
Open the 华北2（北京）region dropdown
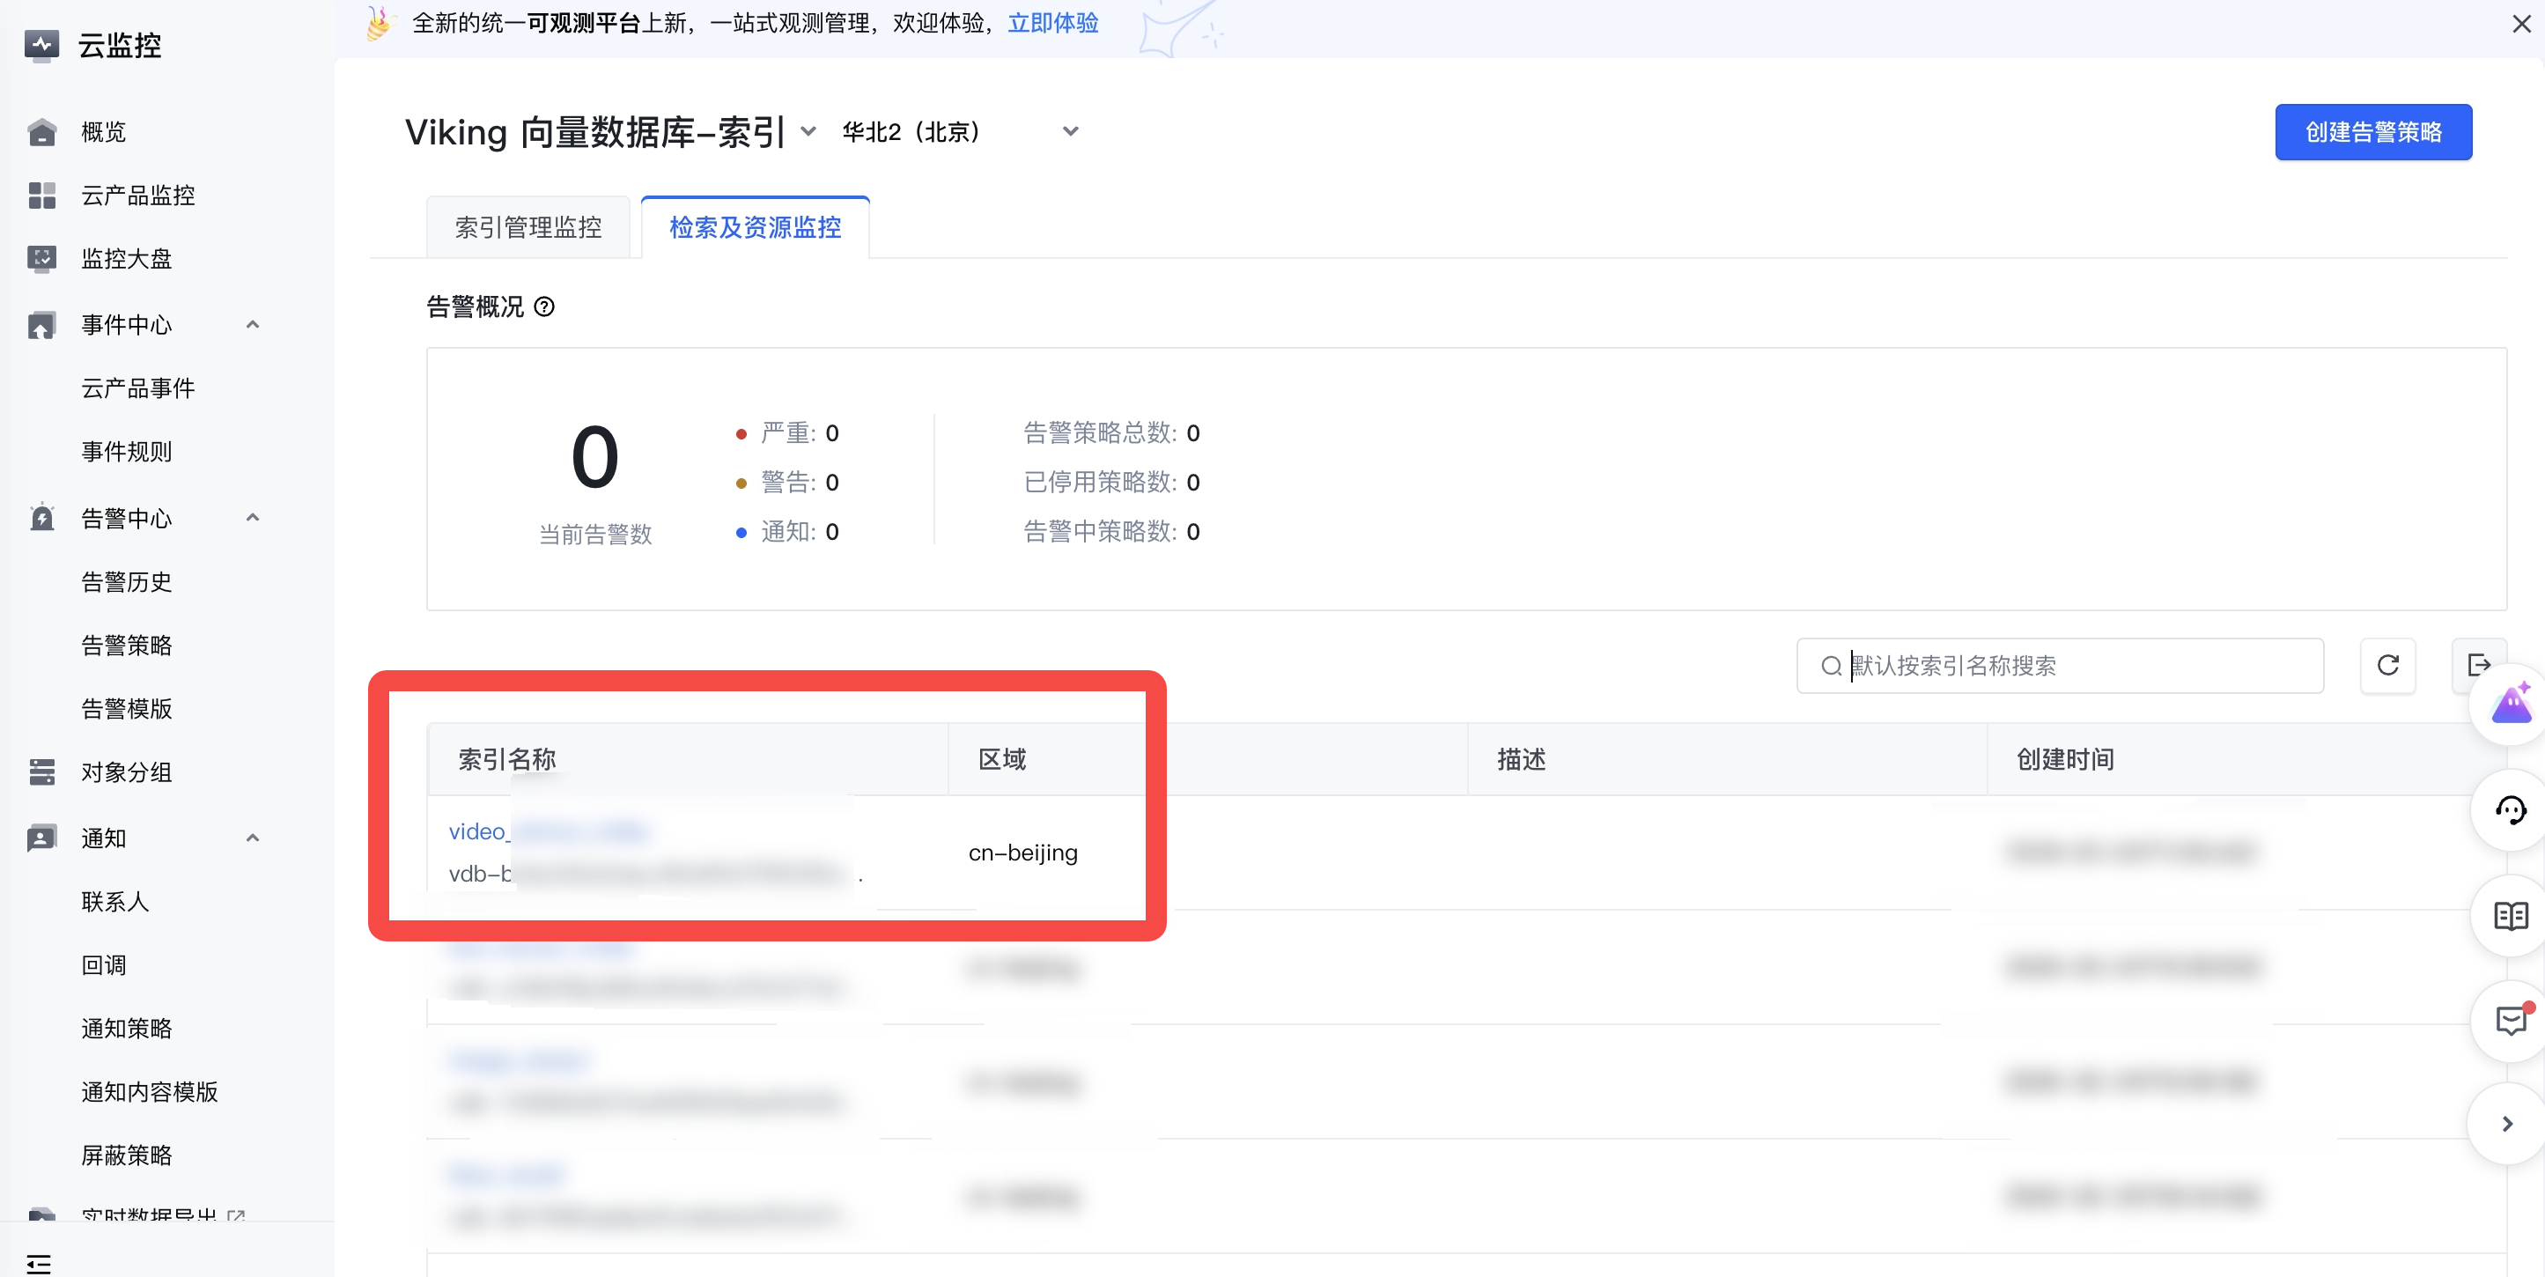point(1069,131)
